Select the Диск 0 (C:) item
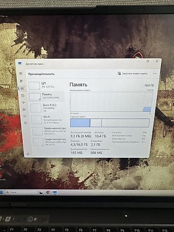This screenshot has width=174, height=232. [47, 108]
